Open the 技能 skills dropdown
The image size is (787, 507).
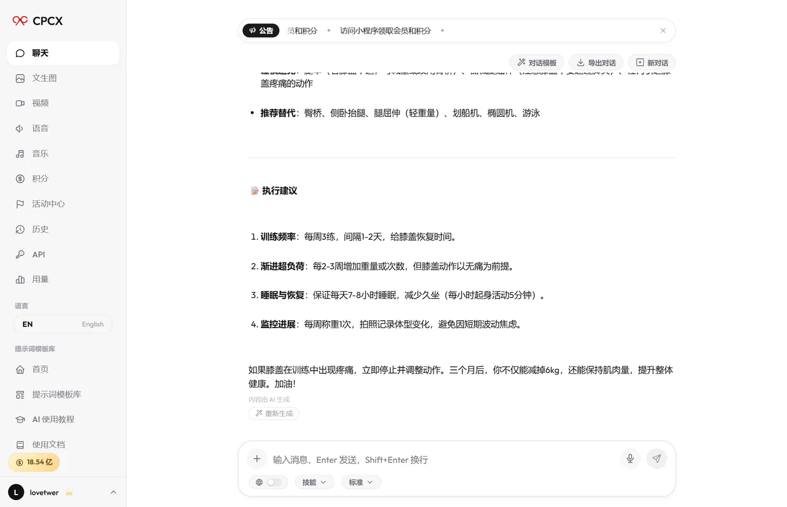(314, 482)
